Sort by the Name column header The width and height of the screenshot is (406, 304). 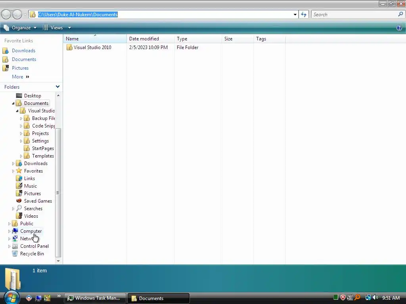click(x=95, y=39)
